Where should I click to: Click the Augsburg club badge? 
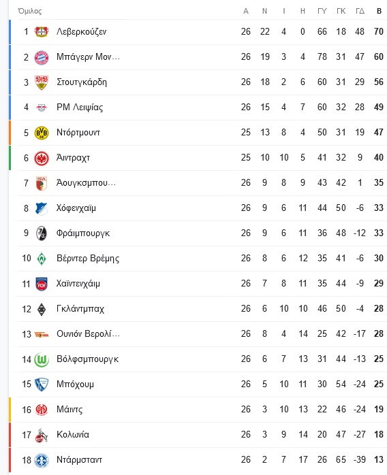click(x=42, y=183)
